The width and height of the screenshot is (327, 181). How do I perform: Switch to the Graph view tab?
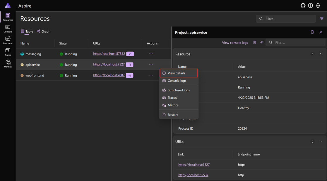[44, 32]
